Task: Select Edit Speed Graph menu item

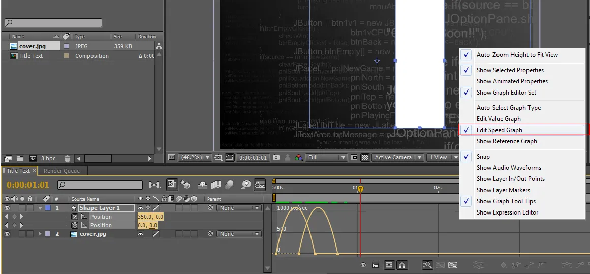Action: point(499,130)
